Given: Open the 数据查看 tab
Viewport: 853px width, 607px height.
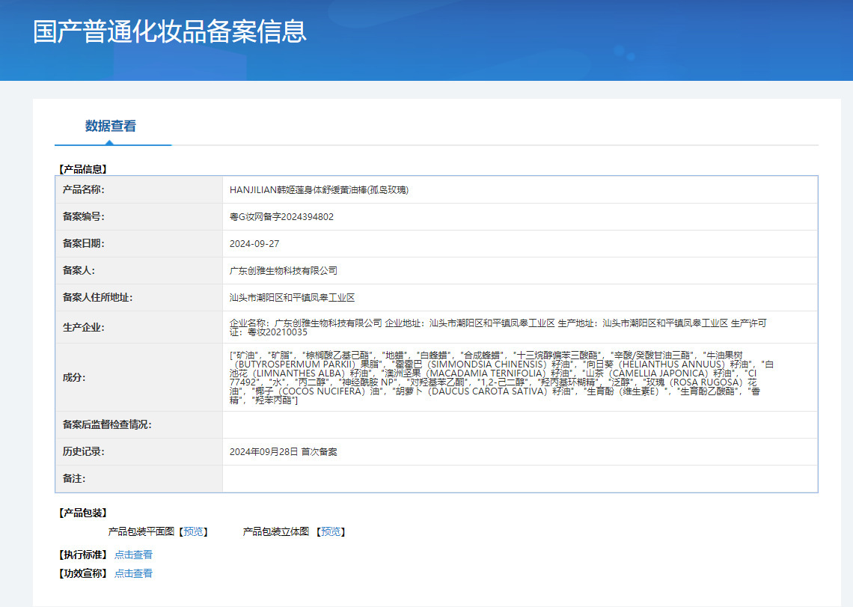Looking at the screenshot, I should point(111,126).
